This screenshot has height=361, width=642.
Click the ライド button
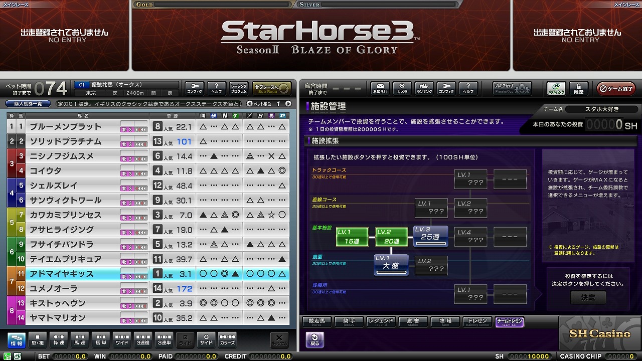point(185,340)
